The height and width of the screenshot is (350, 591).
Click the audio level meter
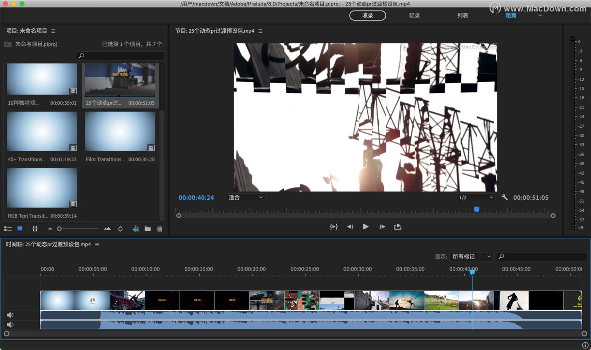coord(573,133)
